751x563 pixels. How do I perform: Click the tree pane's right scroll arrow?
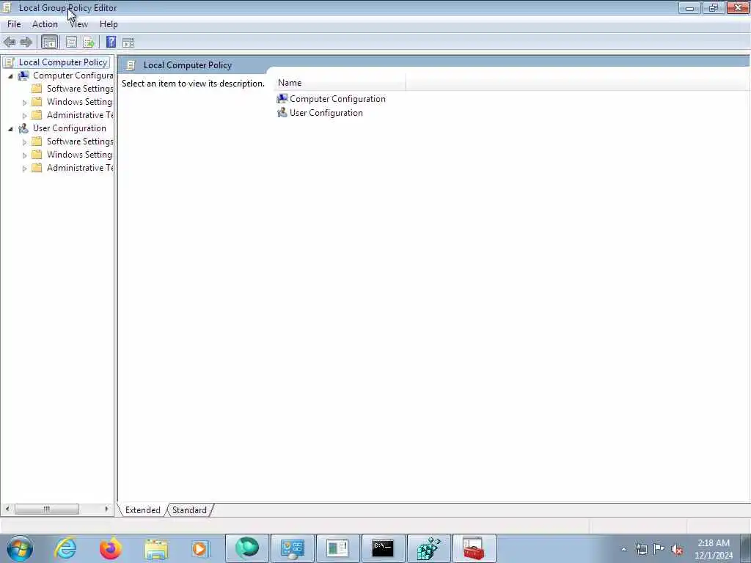(x=106, y=509)
